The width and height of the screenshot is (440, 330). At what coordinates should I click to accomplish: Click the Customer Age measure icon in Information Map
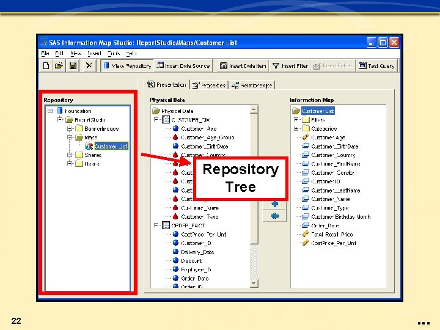coord(306,137)
